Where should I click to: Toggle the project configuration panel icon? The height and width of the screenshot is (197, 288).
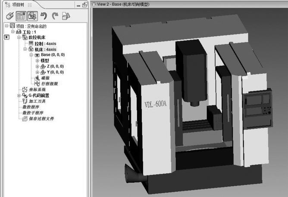coord(21,16)
